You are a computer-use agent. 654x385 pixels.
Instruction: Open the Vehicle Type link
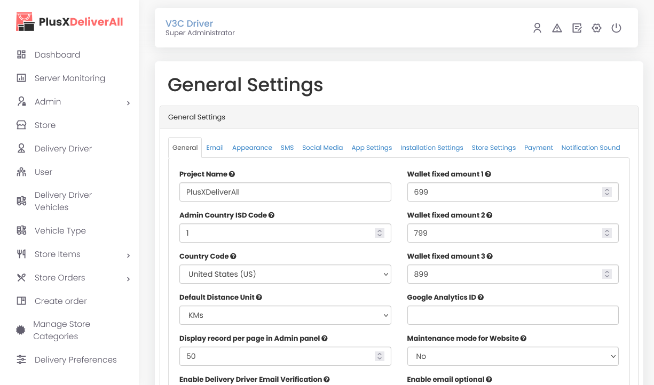(x=60, y=230)
